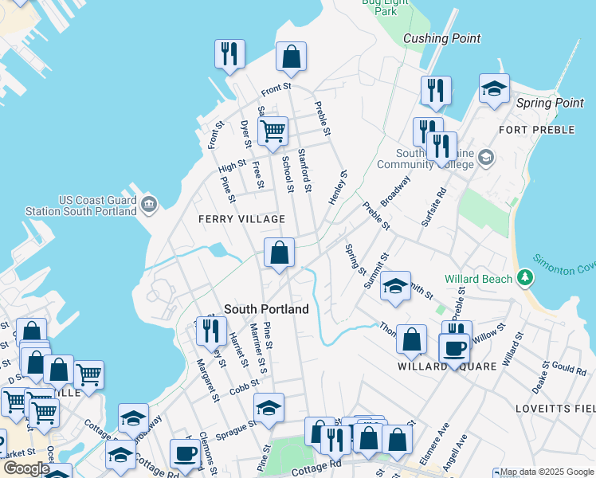The width and height of the screenshot is (596, 478).
Task: Select the graduation cap marker beside Summit St
Action: pyautogui.click(x=395, y=288)
